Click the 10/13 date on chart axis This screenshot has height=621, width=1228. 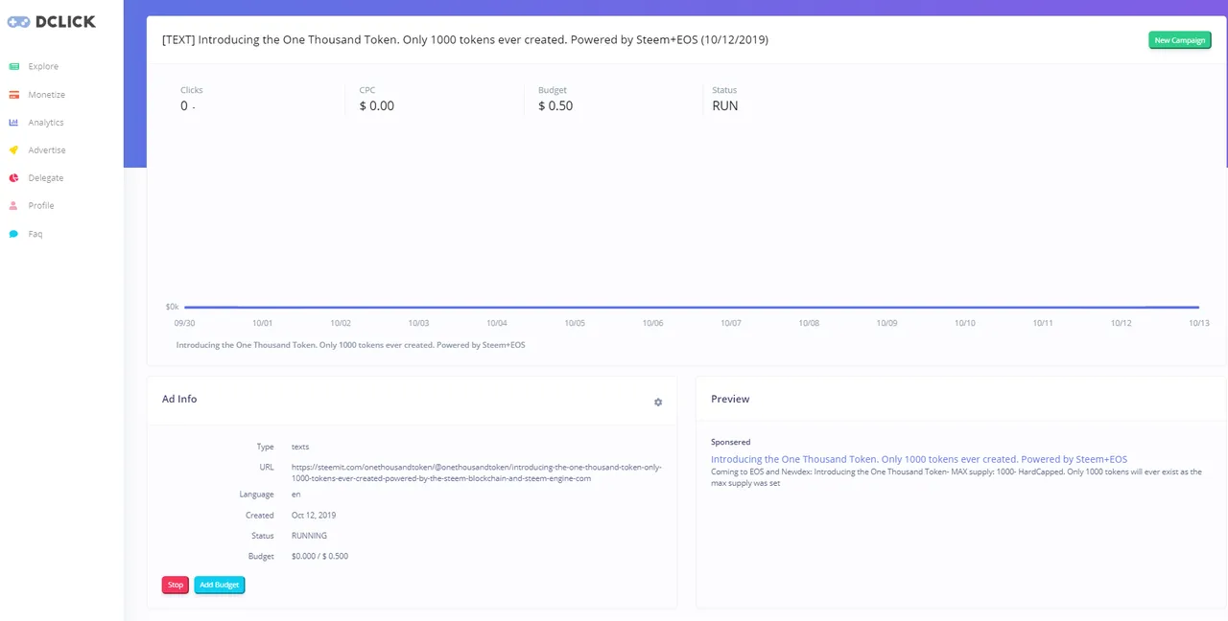click(x=1198, y=324)
